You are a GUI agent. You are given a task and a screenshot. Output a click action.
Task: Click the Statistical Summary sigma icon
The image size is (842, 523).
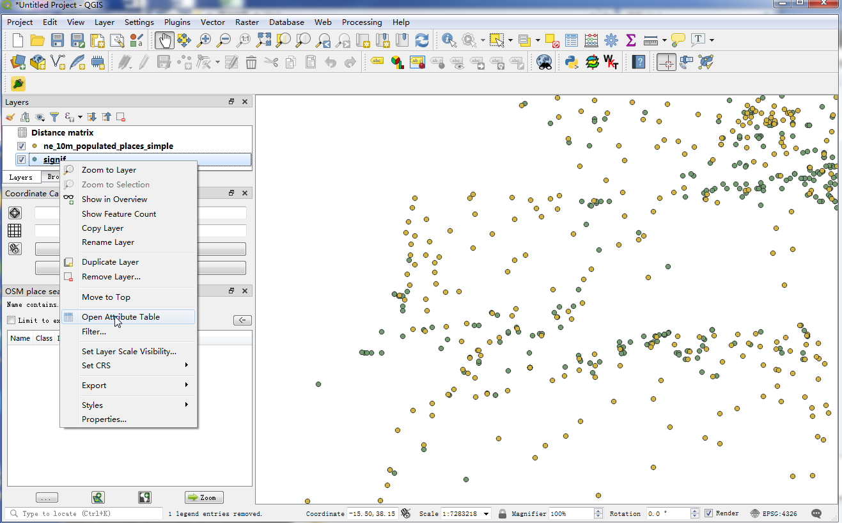(x=630, y=40)
